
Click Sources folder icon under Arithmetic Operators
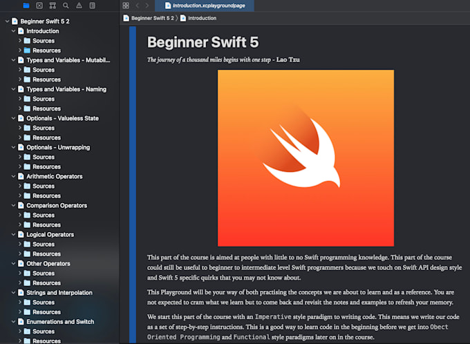click(27, 186)
